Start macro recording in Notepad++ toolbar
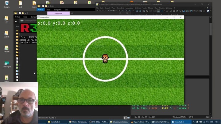 tap(191, 11)
